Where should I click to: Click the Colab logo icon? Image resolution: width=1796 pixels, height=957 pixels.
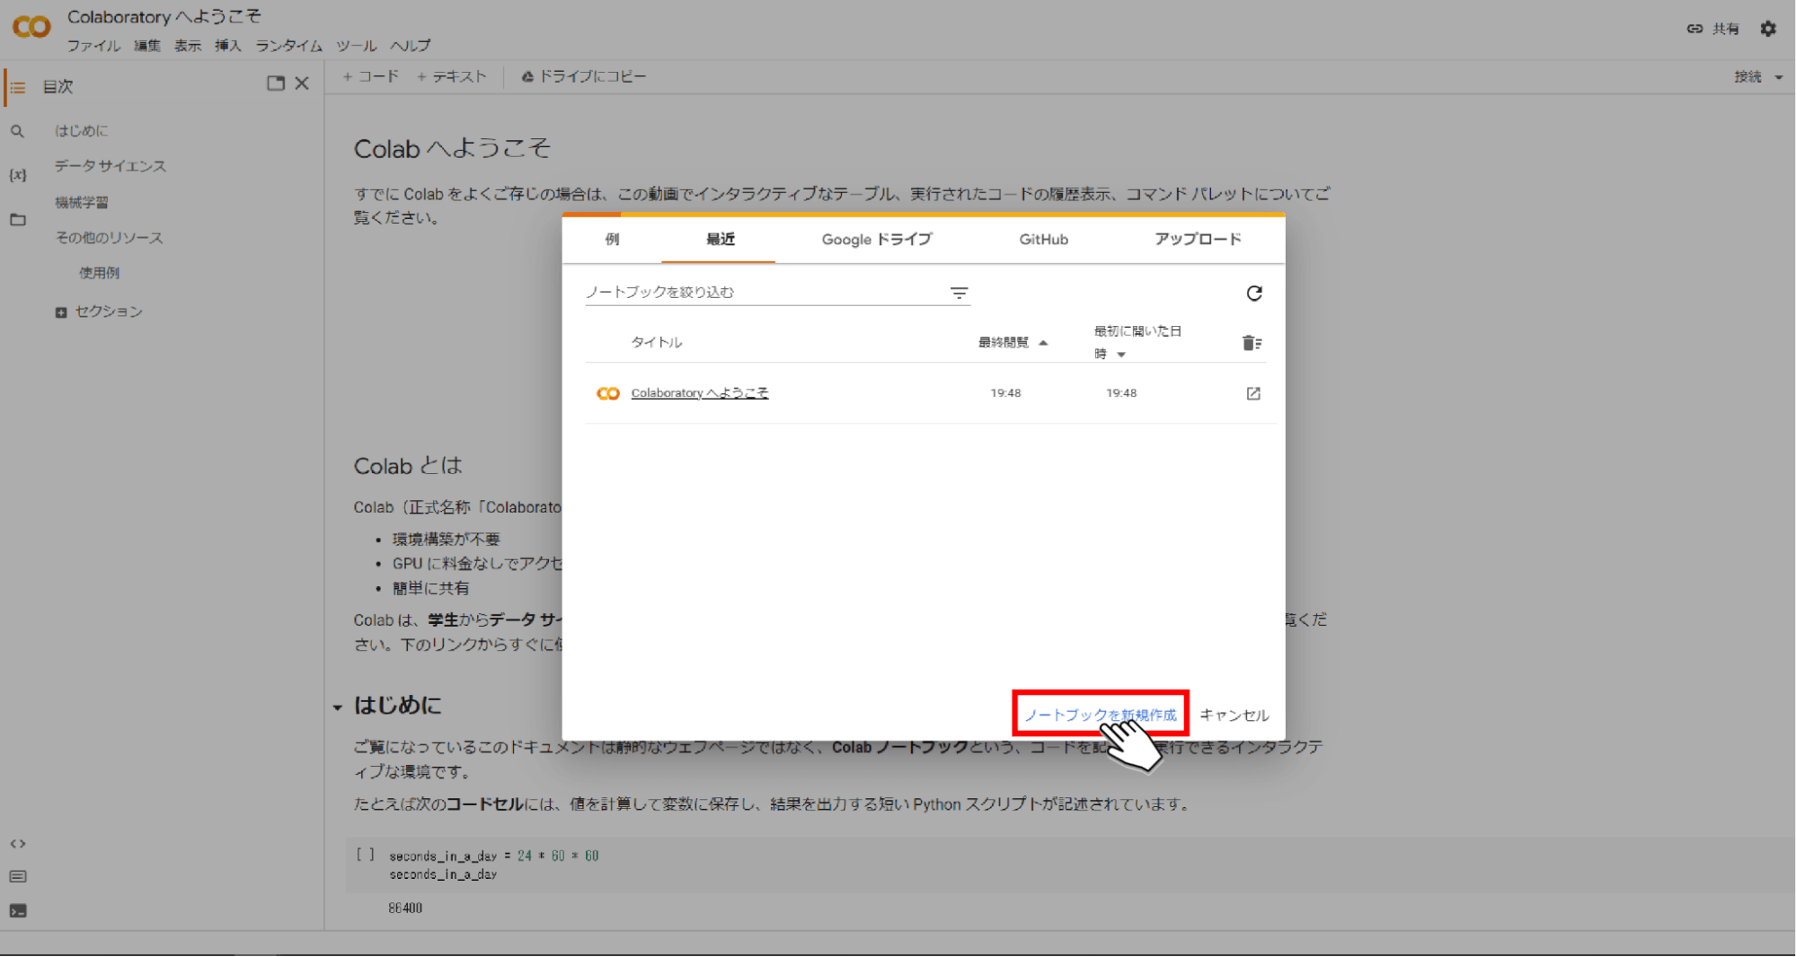pos(31,27)
